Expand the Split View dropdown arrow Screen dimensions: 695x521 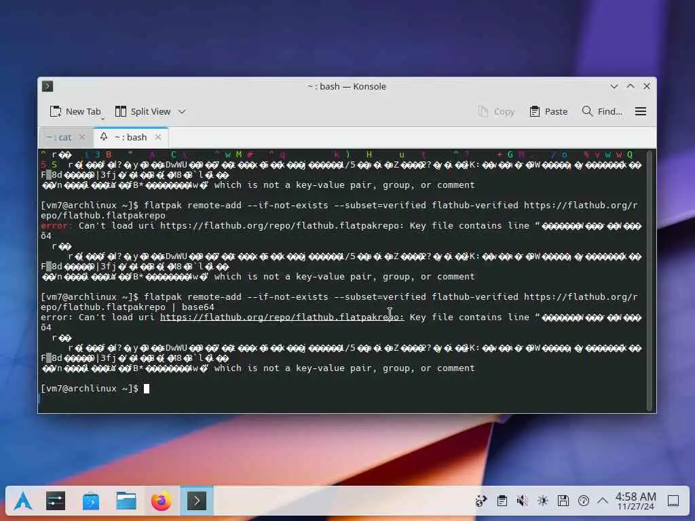point(182,112)
